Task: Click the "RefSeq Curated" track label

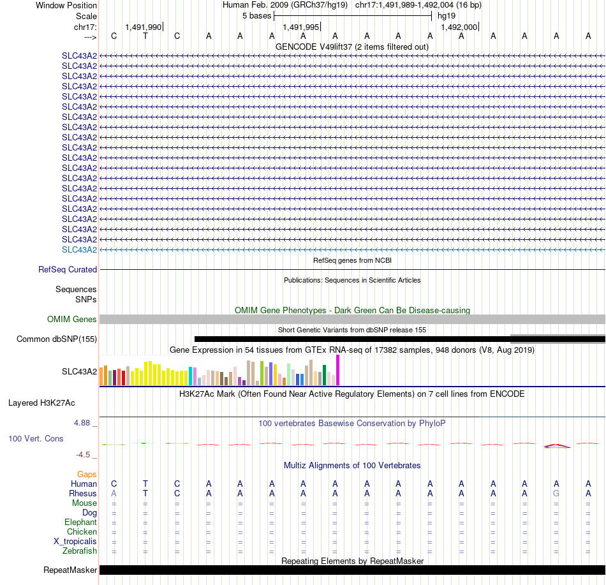Action: [67, 269]
